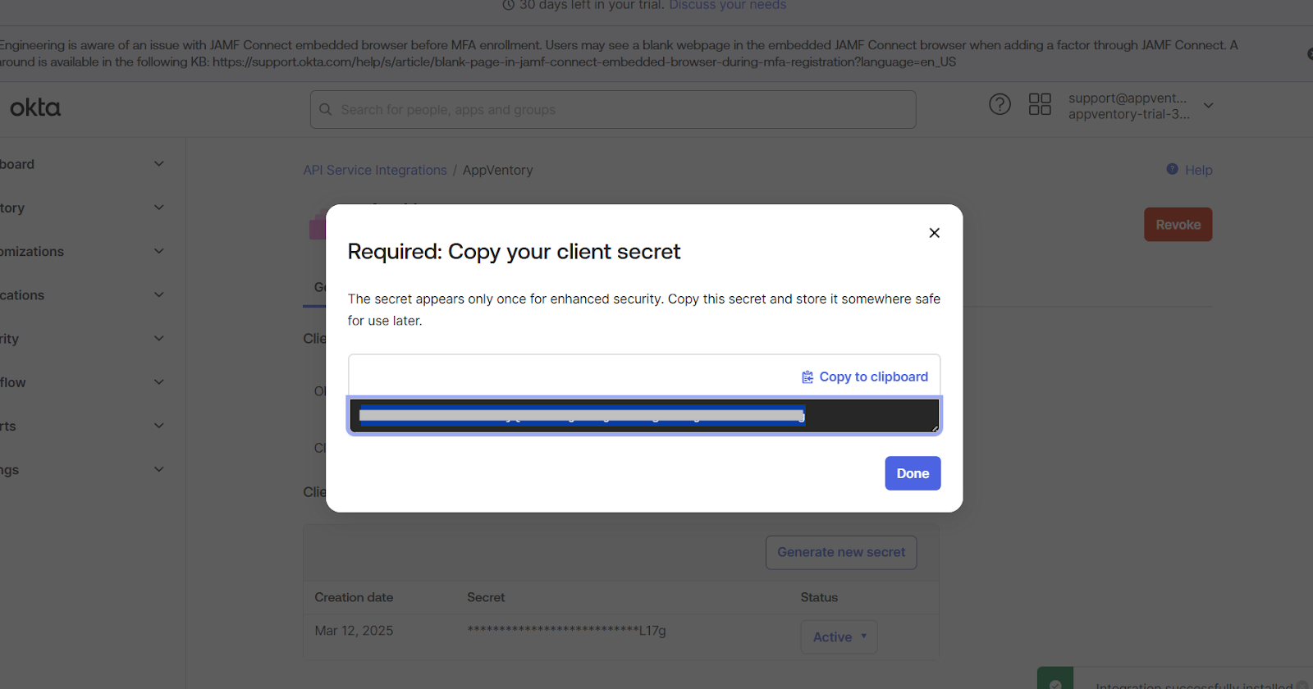This screenshot has height=689, width=1313.
Task: Click the clipboard icon next to Copy
Action: point(807,377)
